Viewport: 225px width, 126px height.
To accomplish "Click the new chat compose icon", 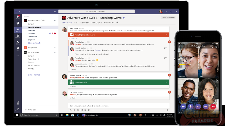I will [x=55, y=11].
